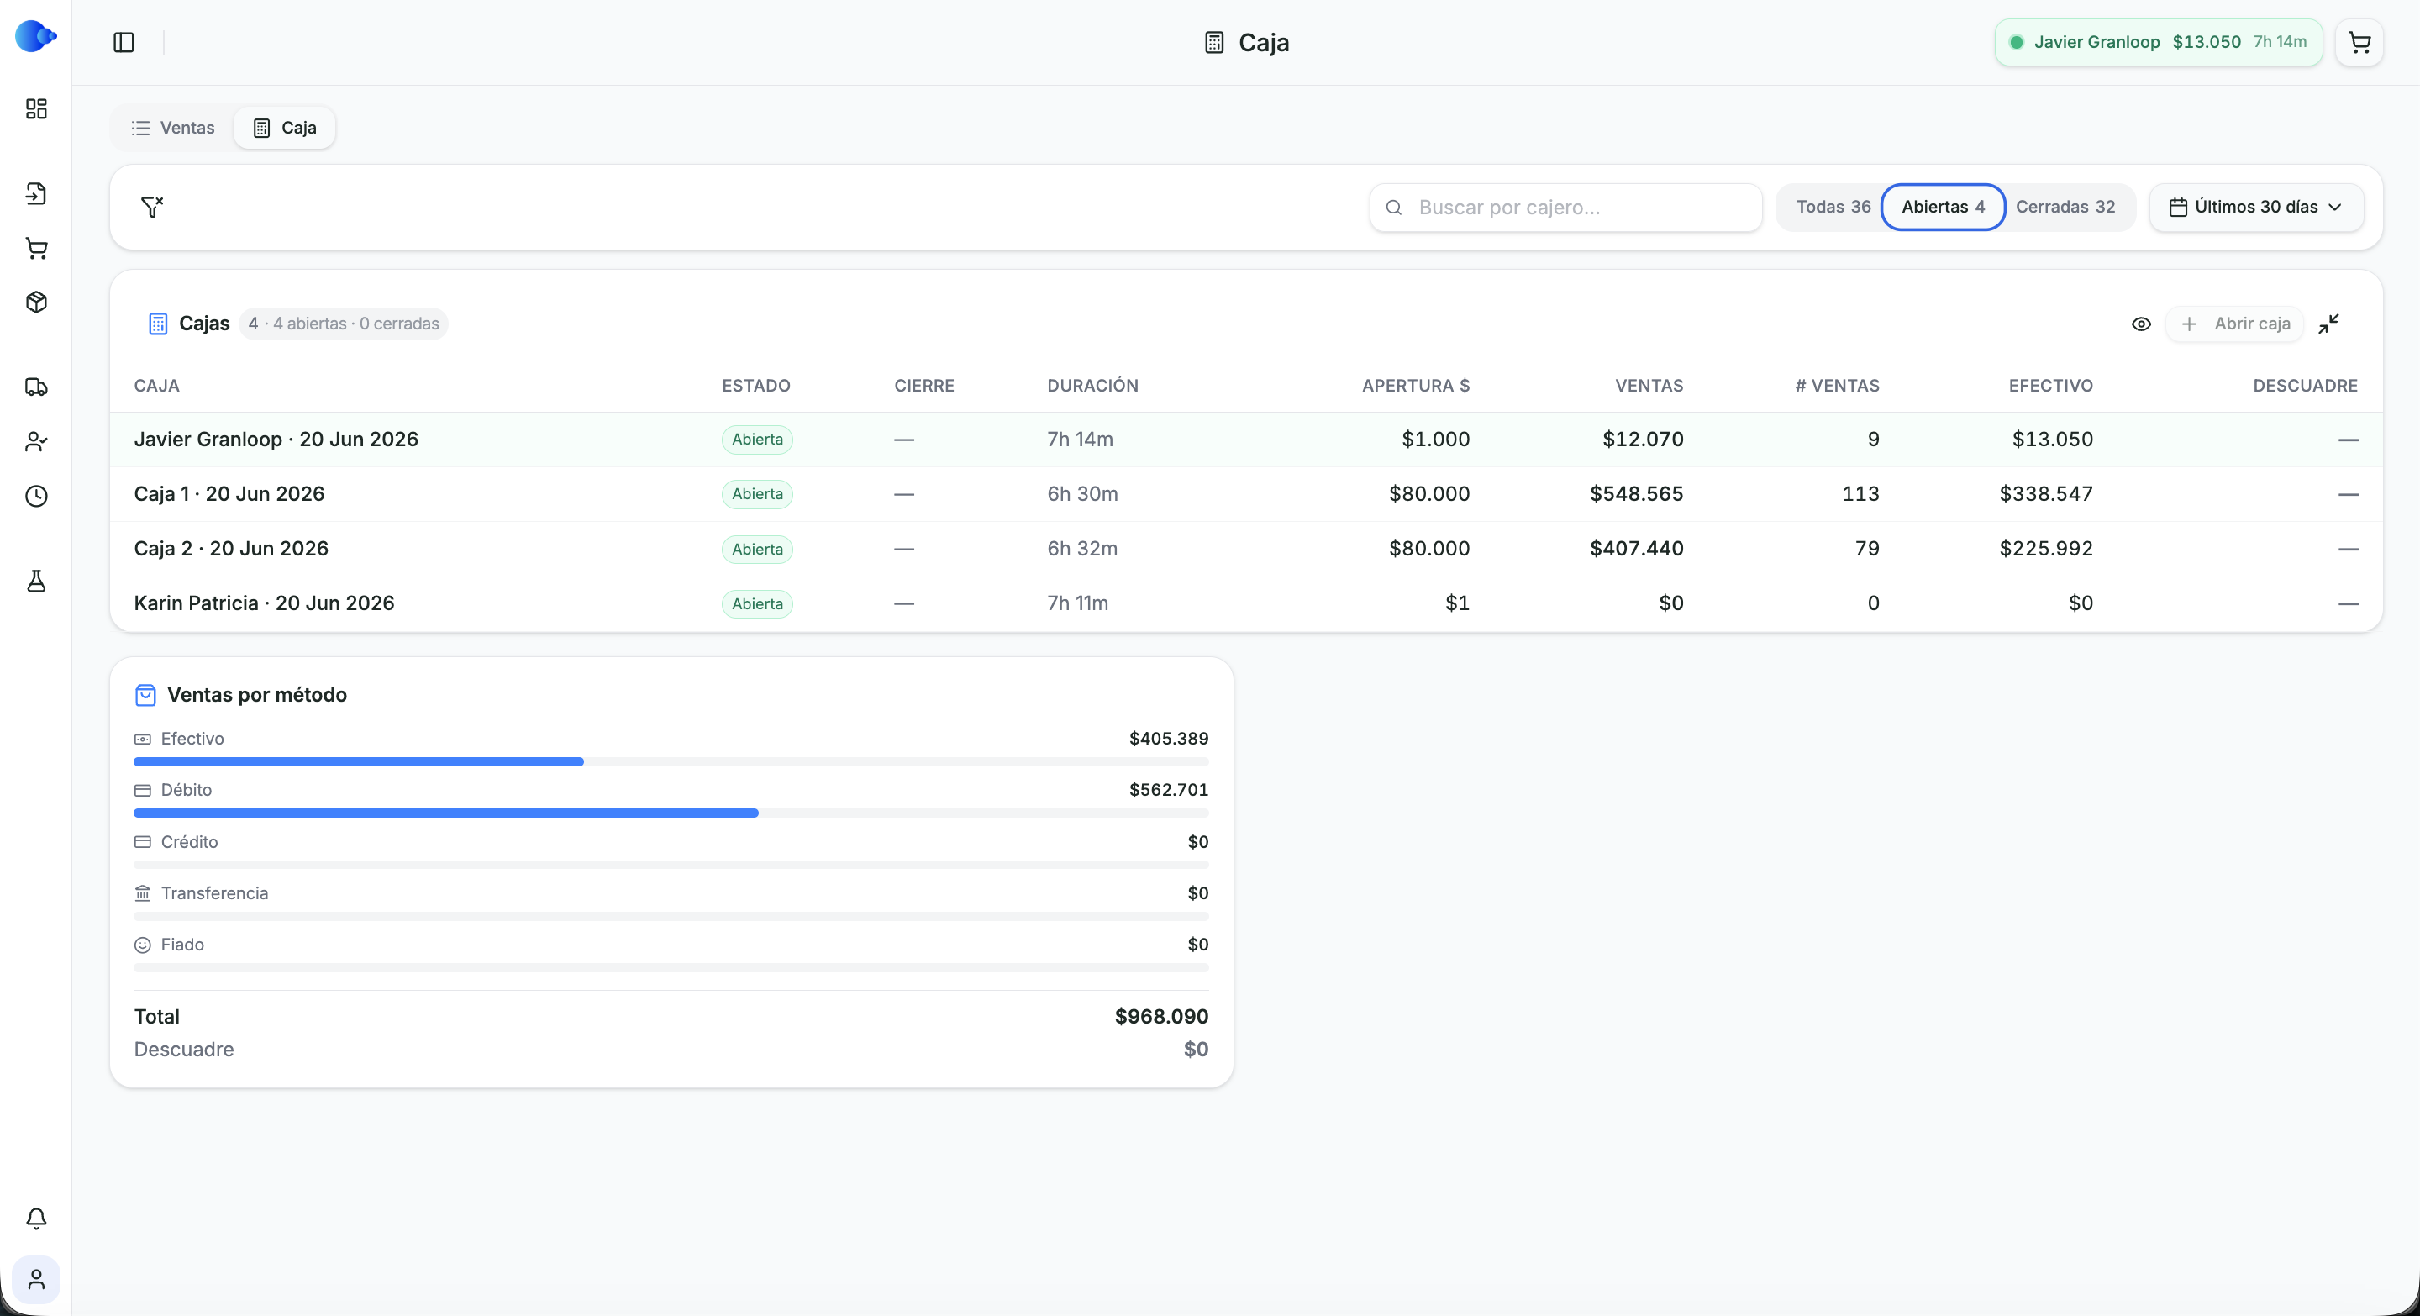Screen dimensions: 2420x1316
Task: Toggle the sidebar panel icon
Action: click(124, 42)
